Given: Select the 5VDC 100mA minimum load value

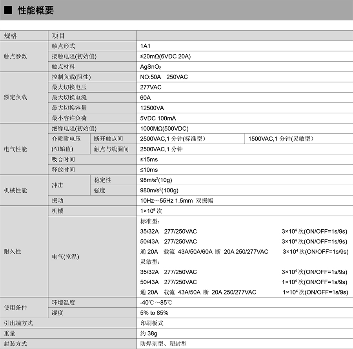Looking at the screenshot, I should pyautogui.click(x=158, y=118).
